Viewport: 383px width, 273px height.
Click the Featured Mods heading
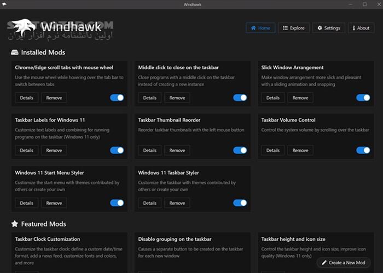coord(43,224)
